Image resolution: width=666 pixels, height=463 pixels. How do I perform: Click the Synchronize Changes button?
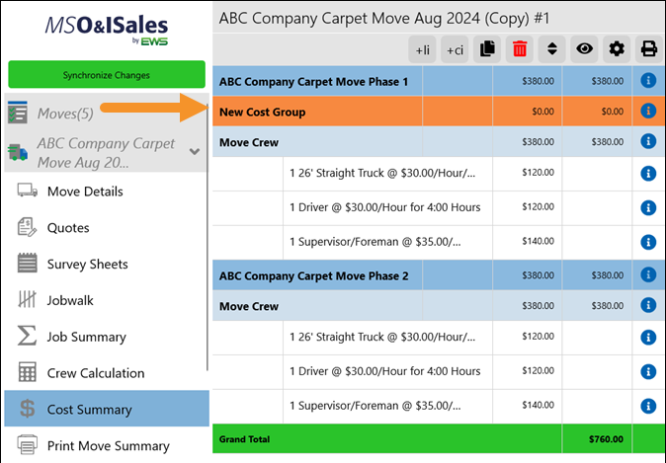click(x=107, y=75)
